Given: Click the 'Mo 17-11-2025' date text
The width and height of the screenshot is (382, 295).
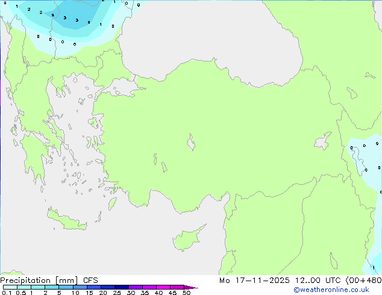Looking at the screenshot, I should (x=254, y=281).
